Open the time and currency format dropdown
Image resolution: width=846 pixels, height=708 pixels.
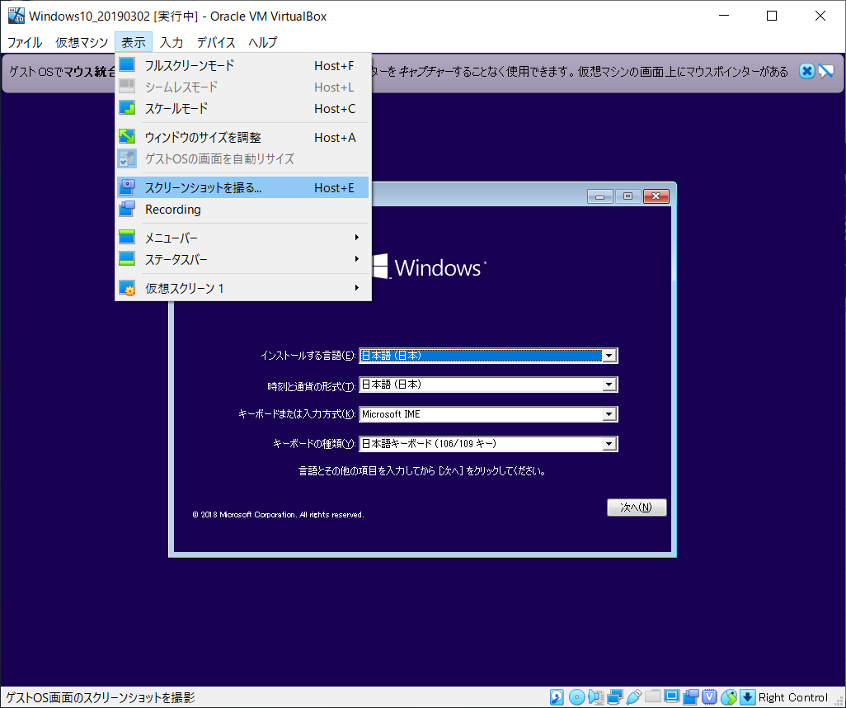609,385
